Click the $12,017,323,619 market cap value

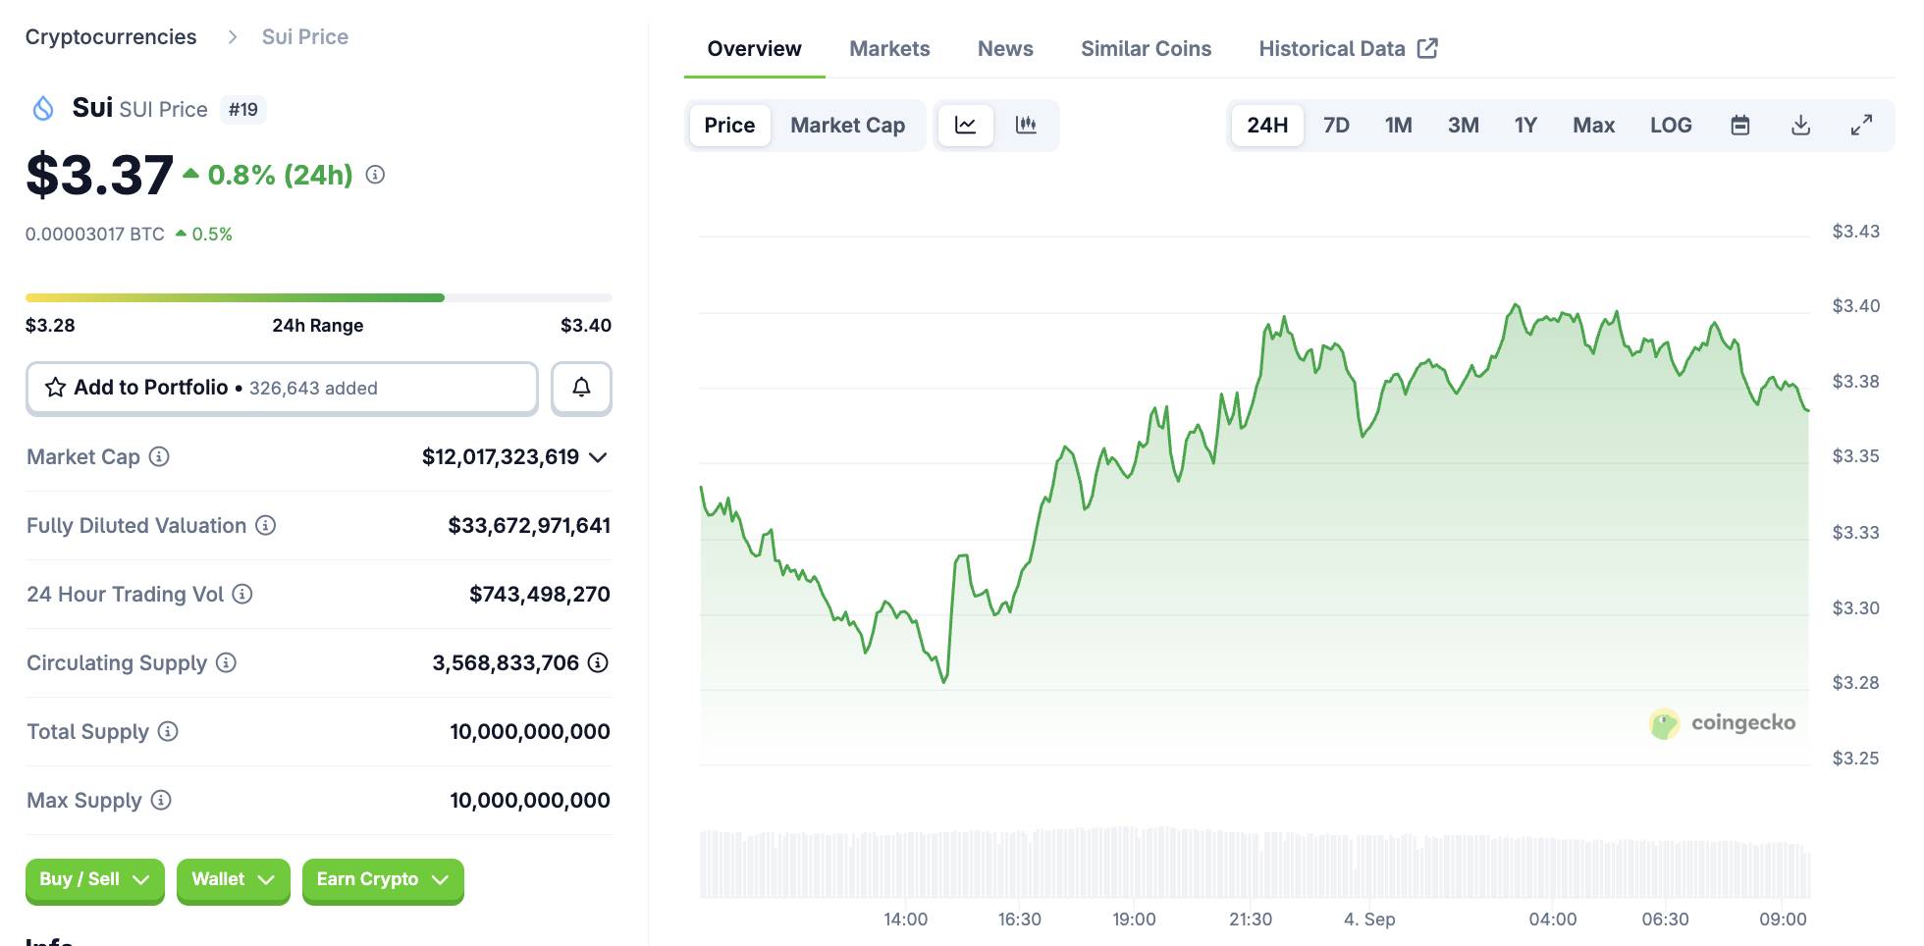point(501,457)
